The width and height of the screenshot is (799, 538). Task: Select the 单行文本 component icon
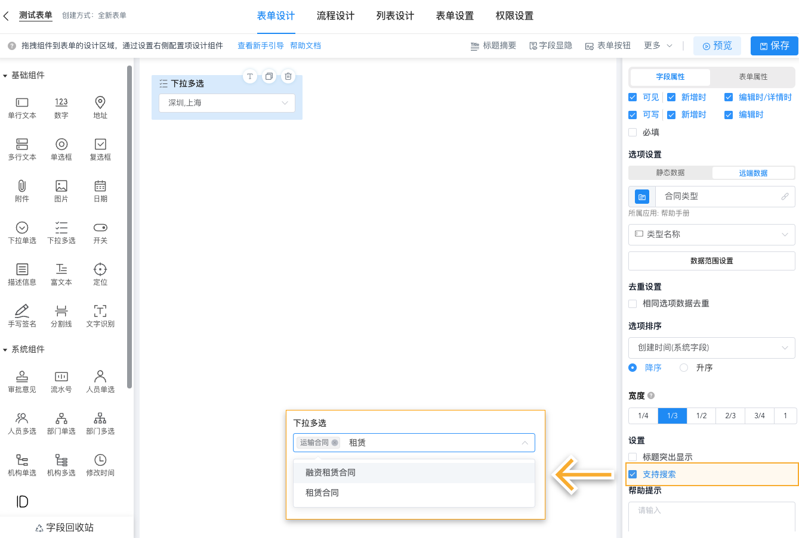(22, 107)
